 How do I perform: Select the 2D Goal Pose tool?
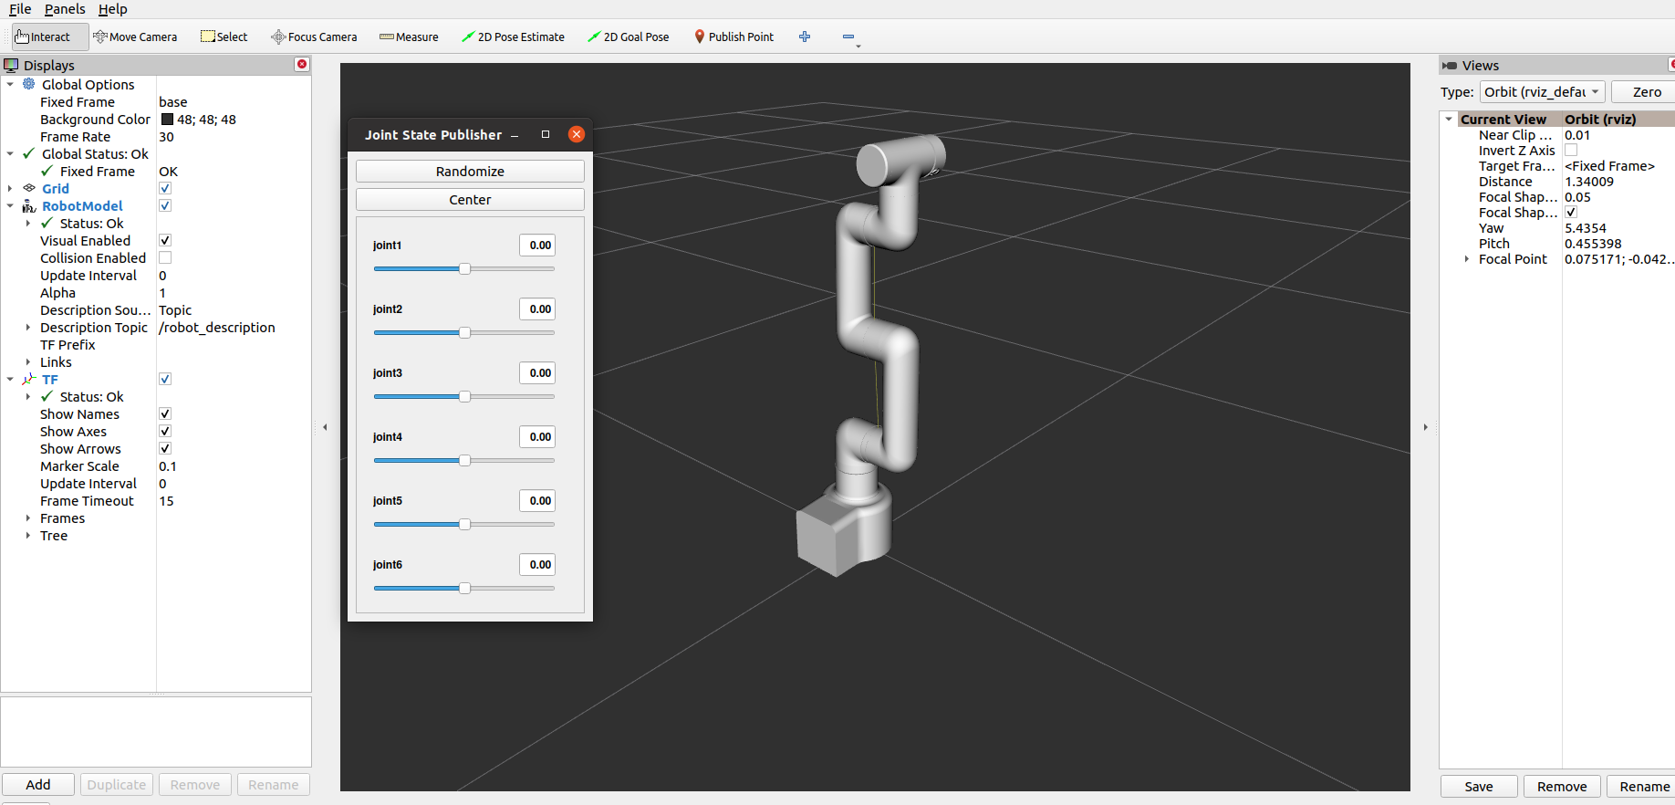pos(629,37)
